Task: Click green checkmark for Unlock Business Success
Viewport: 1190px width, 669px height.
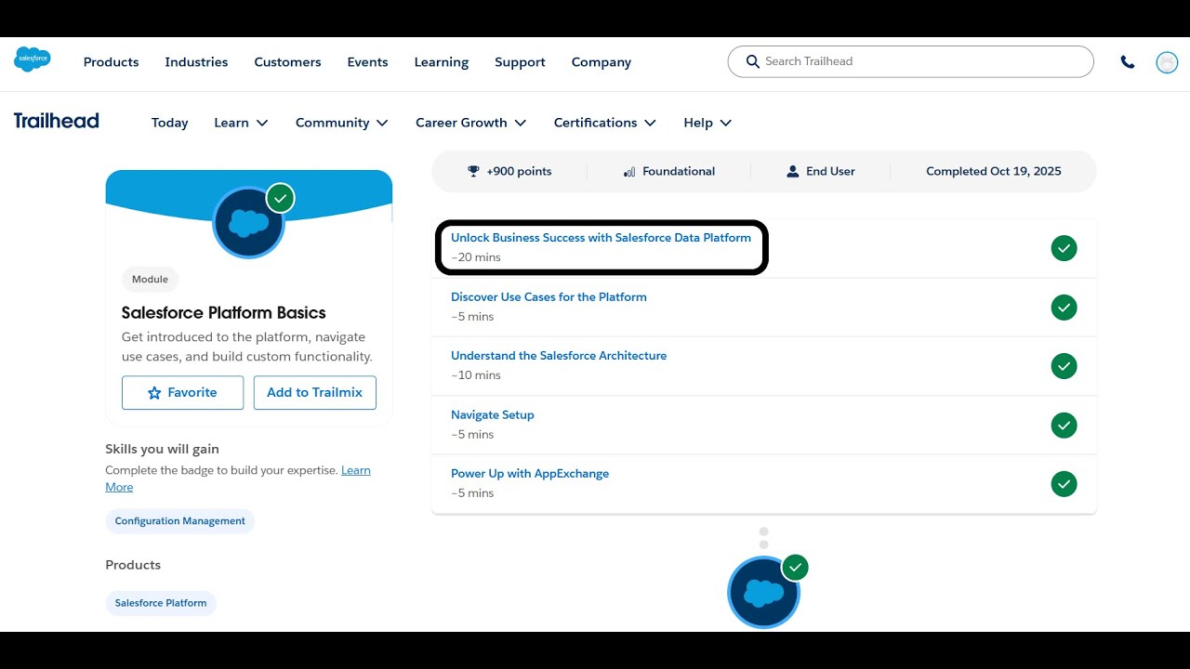Action: pyautogui.click(x=1064, y=248)
